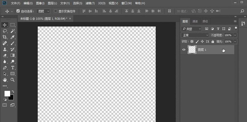This screenshot has width=247, height=122.
Task: Select the Spot Healing Brush tool
Action: point(5,43)
